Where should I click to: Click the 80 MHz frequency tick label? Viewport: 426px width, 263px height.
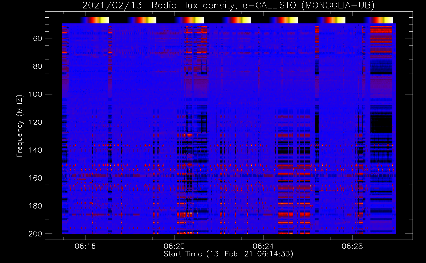tap(38, 67)
